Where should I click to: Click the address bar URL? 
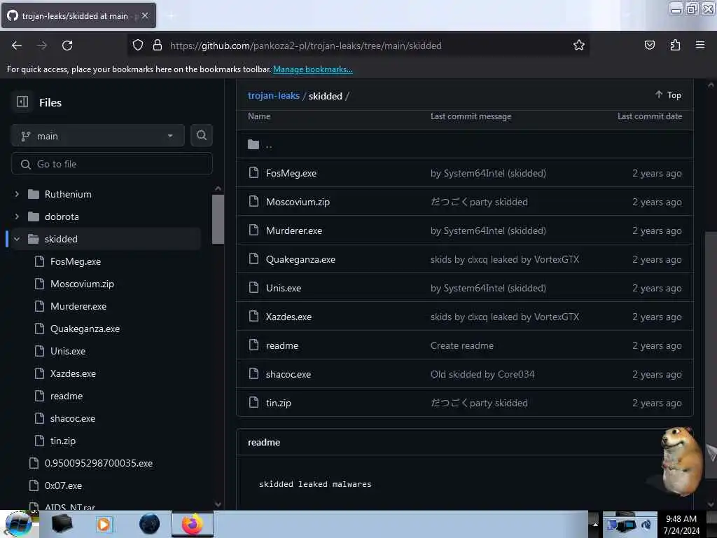[305, 46]
